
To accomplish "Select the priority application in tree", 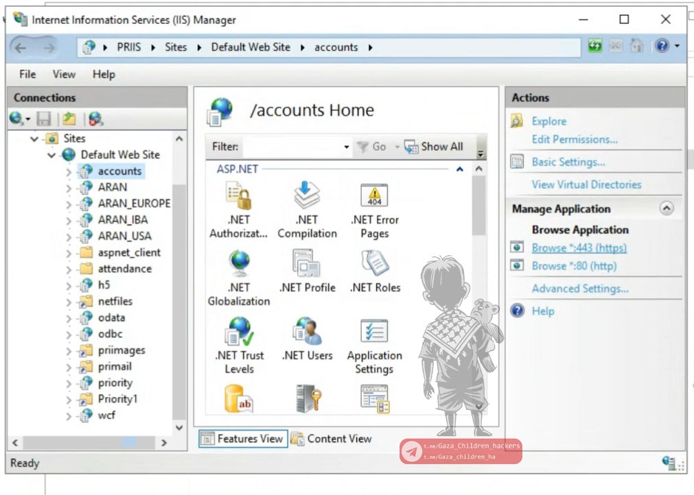I will [x=115, y=383].
